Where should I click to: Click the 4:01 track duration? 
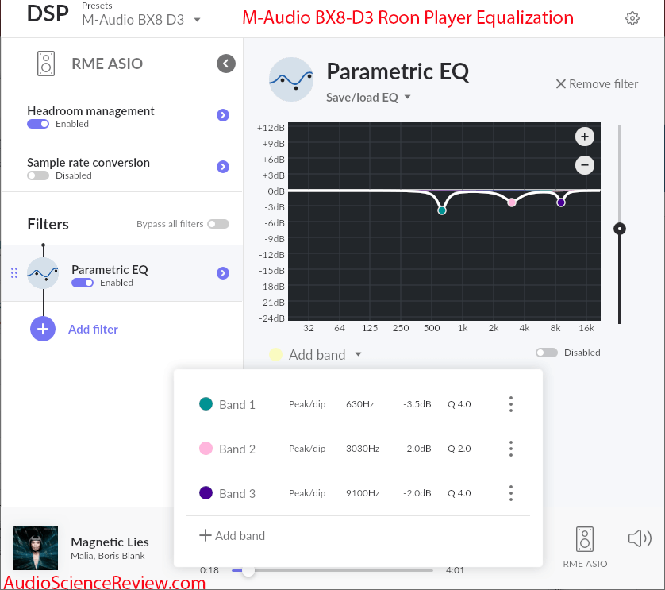(x=455, y=570)
